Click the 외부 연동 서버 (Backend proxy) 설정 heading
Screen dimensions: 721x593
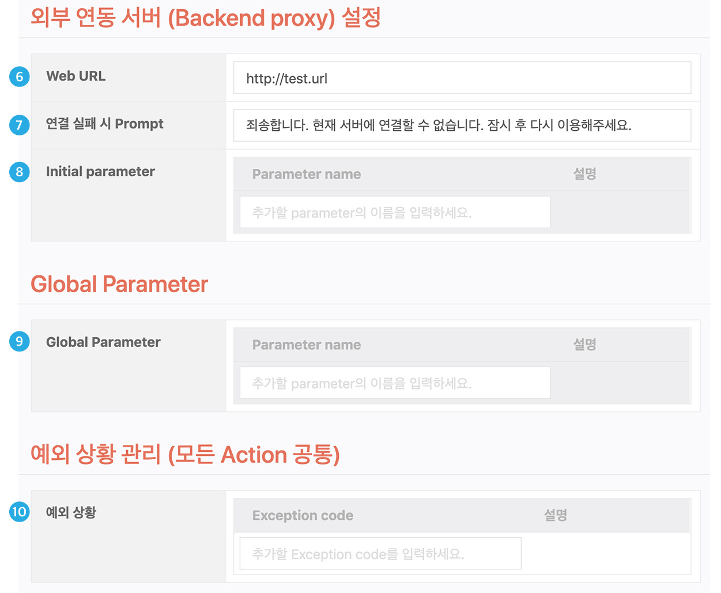(206, 18)
